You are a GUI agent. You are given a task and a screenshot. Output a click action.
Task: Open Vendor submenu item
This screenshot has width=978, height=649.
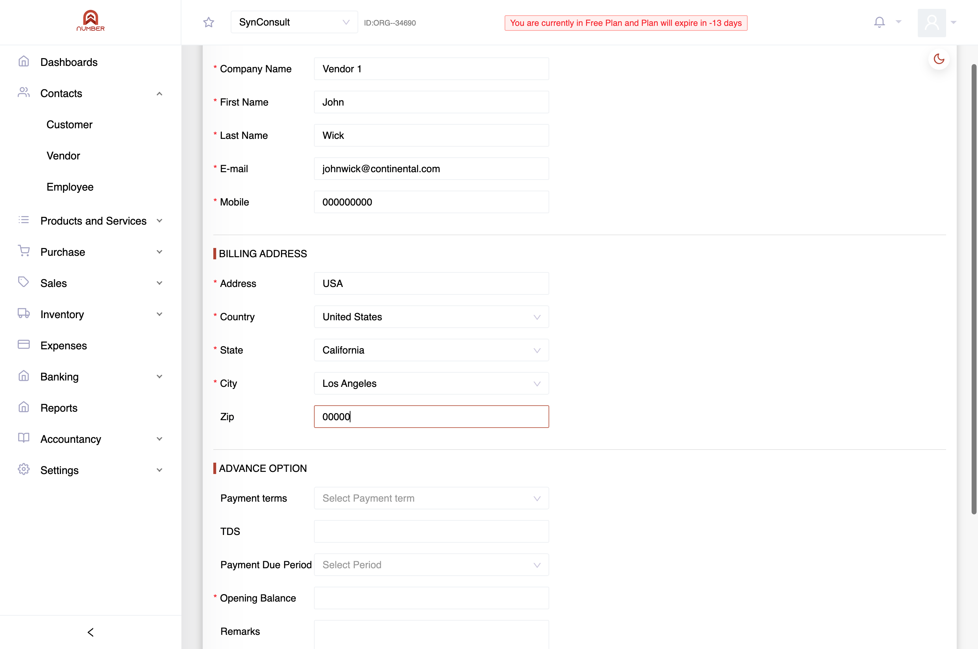click(x=63, y=156)
